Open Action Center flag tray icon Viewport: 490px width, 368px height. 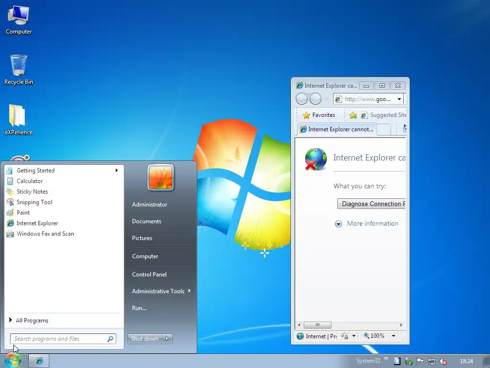pyautogui.click(x=420, y=361)
